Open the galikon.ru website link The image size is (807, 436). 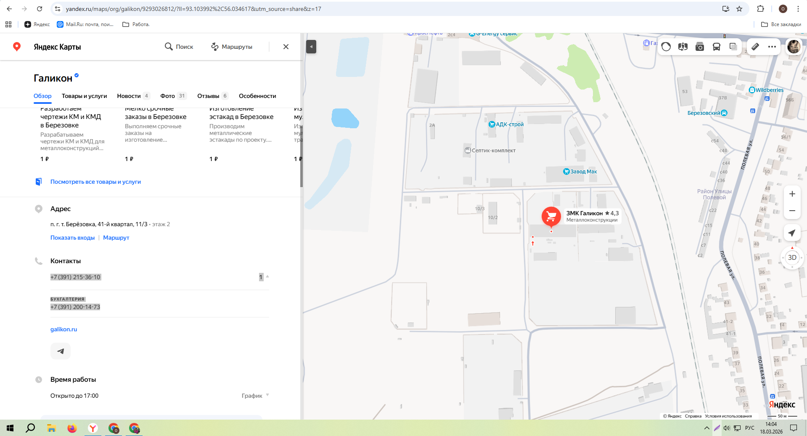pos(64,329)
